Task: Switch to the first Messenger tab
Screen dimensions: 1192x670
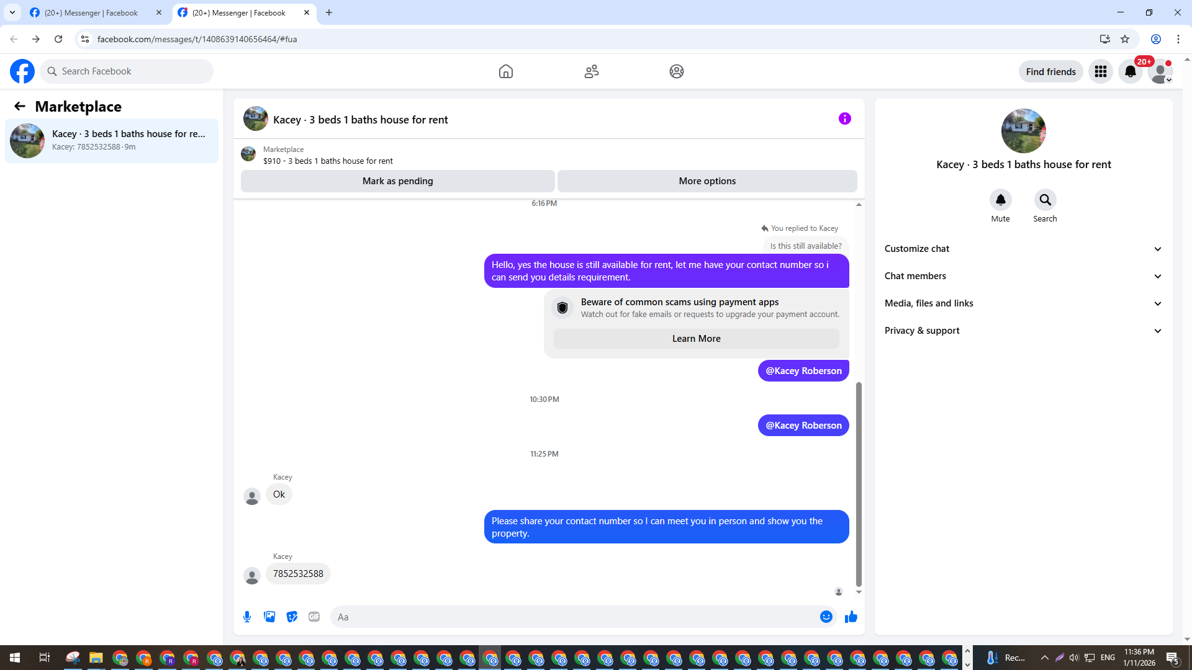Action: (x=91, y=13)
